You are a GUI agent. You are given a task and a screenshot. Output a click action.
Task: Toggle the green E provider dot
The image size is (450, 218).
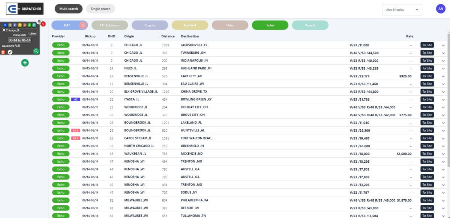(29, 25)
